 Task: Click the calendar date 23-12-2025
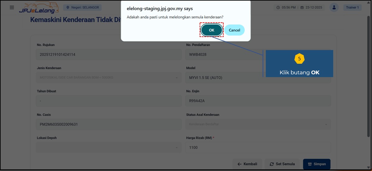click(x=311, y=7)
